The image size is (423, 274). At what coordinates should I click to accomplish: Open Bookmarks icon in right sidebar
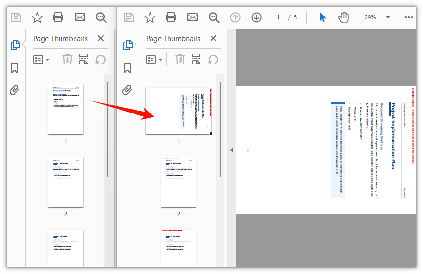127,68
